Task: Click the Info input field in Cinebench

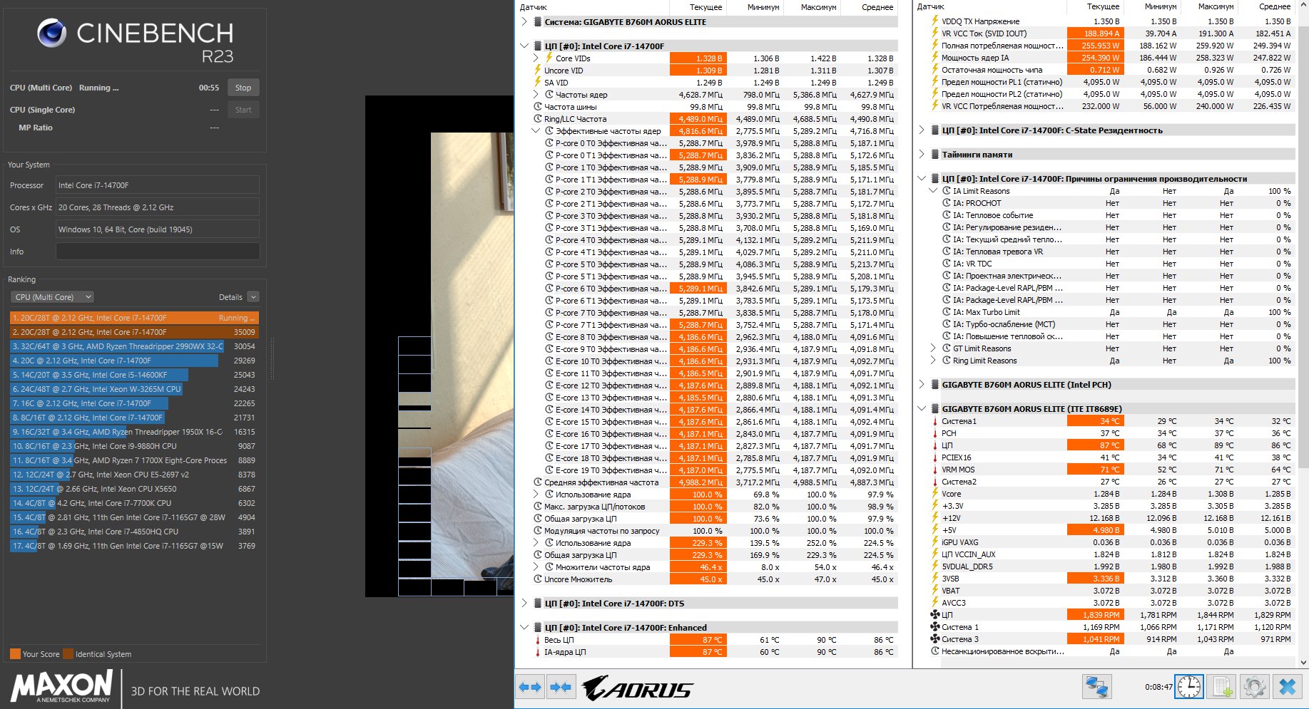Action: 158,252
